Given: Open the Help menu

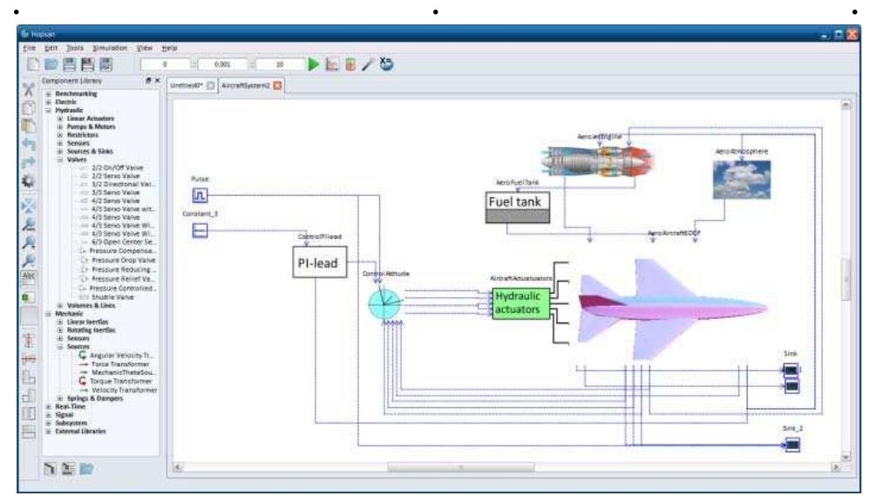Looking at the screenshot, I should (x=169, y=48).
